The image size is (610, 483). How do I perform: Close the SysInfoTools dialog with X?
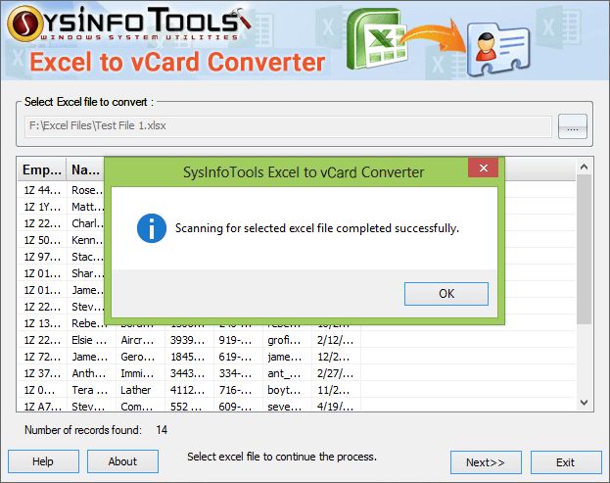point(483,168)
